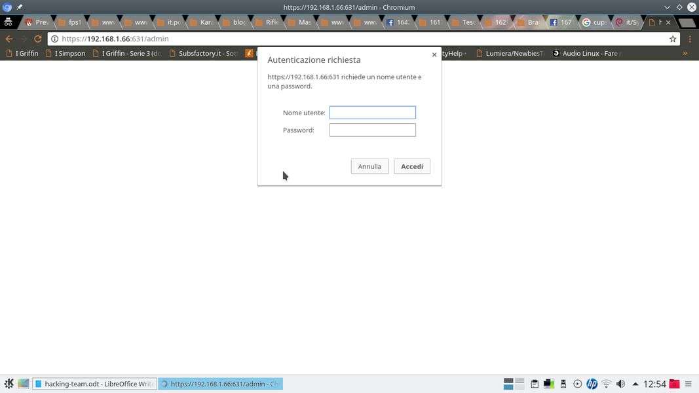Click the Nome utente input field
The height and width of the screenshot is (393, 699).
click(372, 112)
